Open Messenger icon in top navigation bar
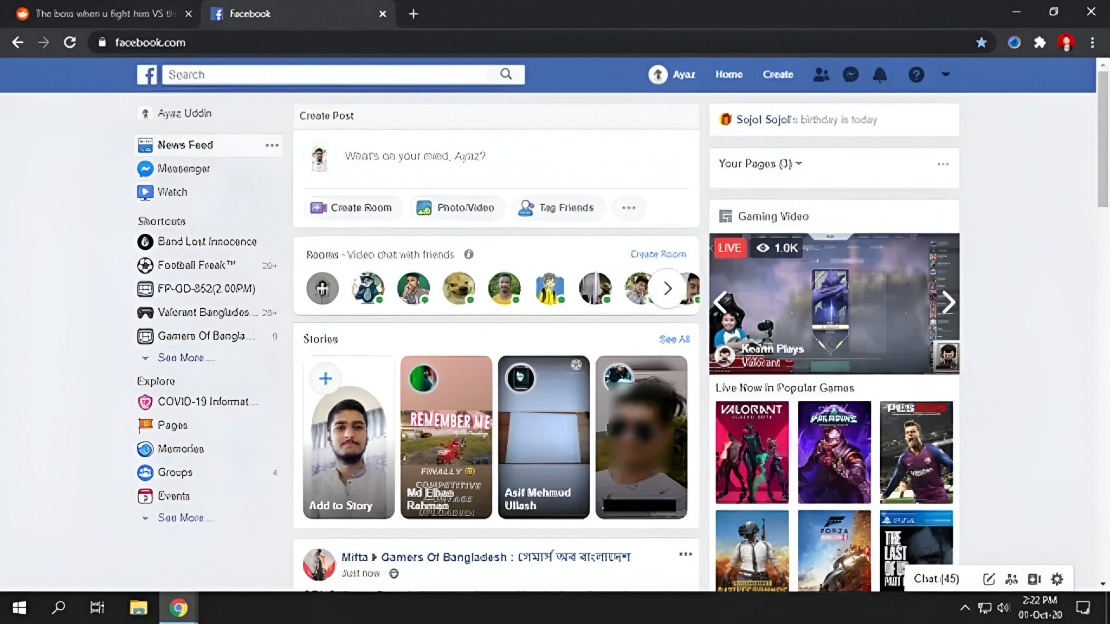Image resolution: width=1110 pixels, height=624 pixels. pyautogui.click(x=850, y=74)
